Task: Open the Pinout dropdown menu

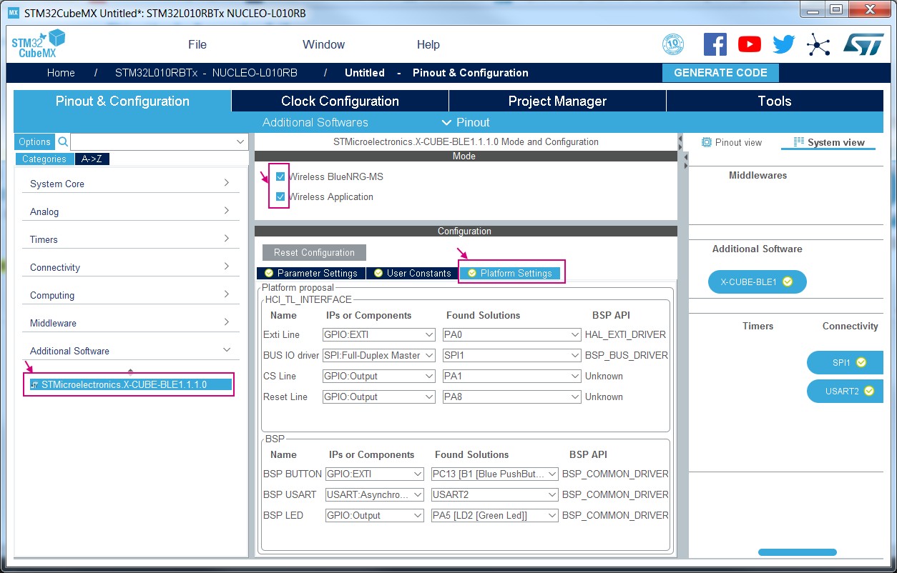Action: tap(466, 122)
